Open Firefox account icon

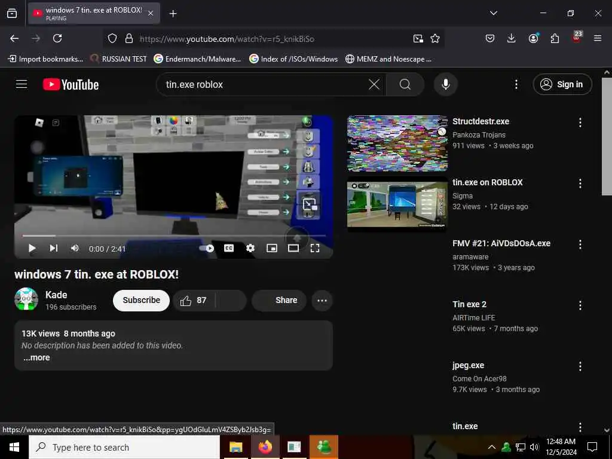[x=533, y=38]
